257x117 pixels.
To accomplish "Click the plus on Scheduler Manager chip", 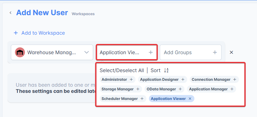I will [142, 99].
